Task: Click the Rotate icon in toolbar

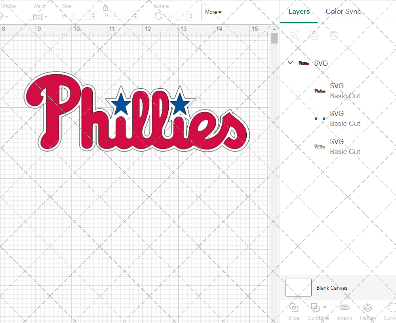Action: pos(158,16)
